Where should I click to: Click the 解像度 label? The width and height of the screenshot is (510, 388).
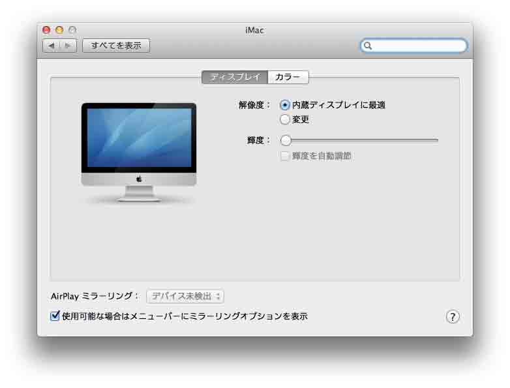254,105
